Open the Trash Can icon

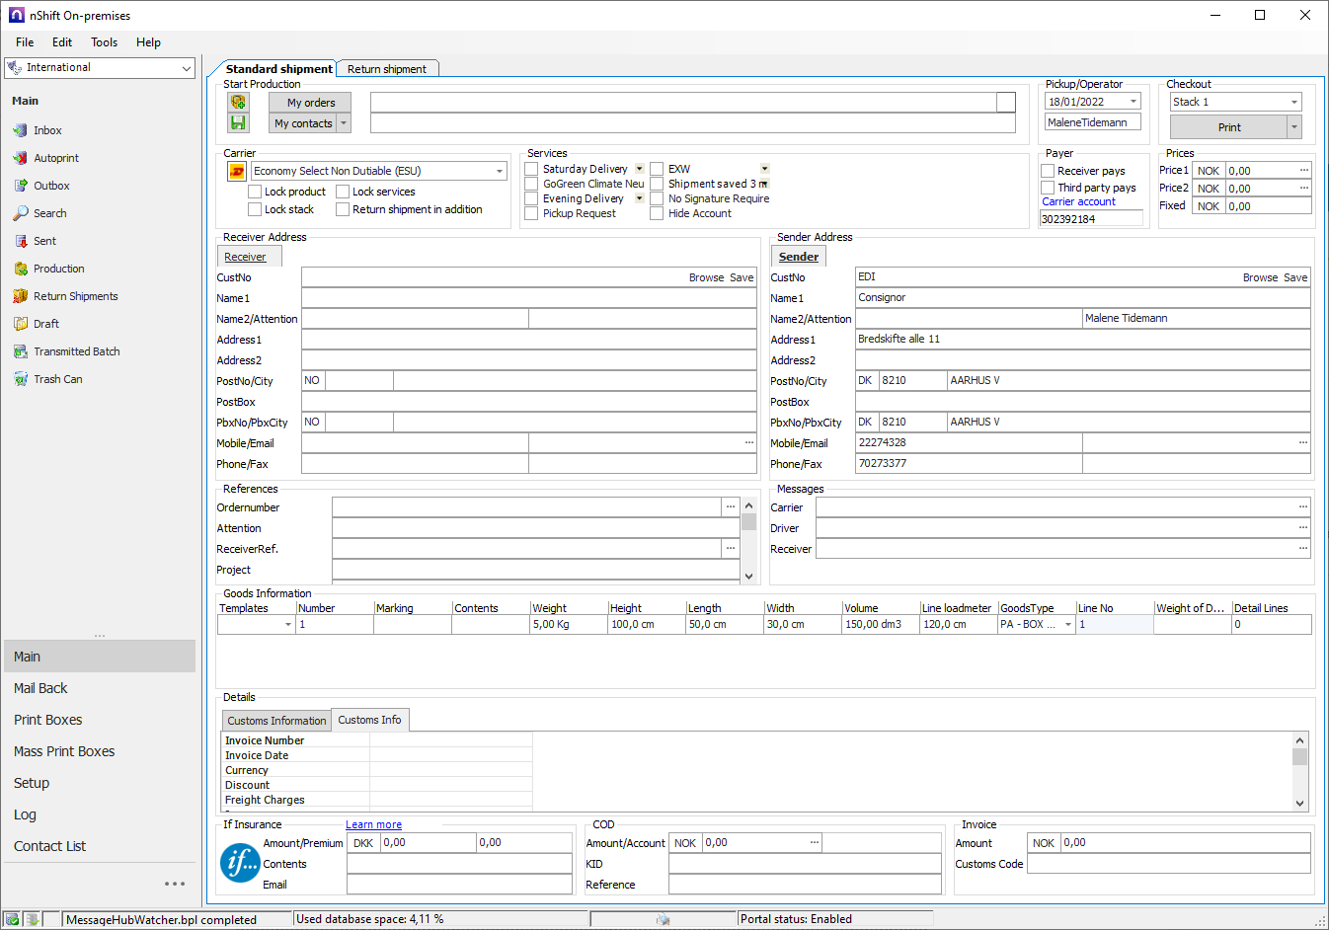pos(20,379)
